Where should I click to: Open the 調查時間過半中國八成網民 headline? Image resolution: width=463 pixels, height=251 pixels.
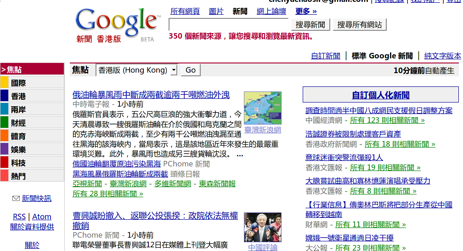(x=379, y=111)
